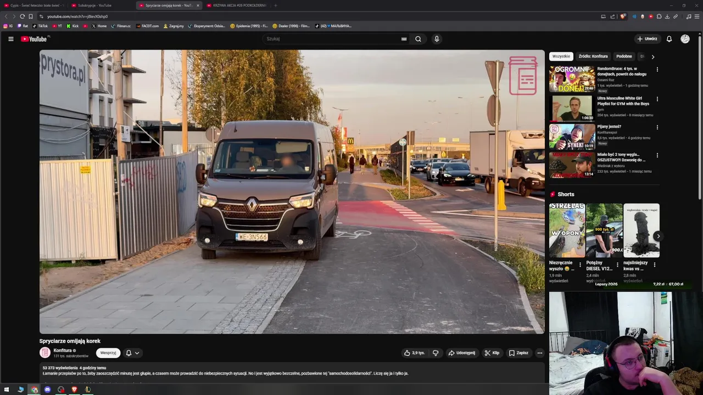Image resolution: width=703 pixels, height=395 pixels.
Task: Open YouTube notifications bell
Action: (x=669, y=39)
